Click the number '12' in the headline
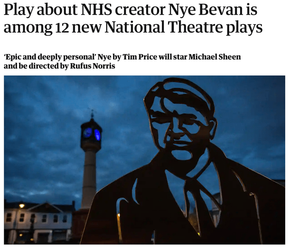Screen dimensions: 293x248 (62, 28)
